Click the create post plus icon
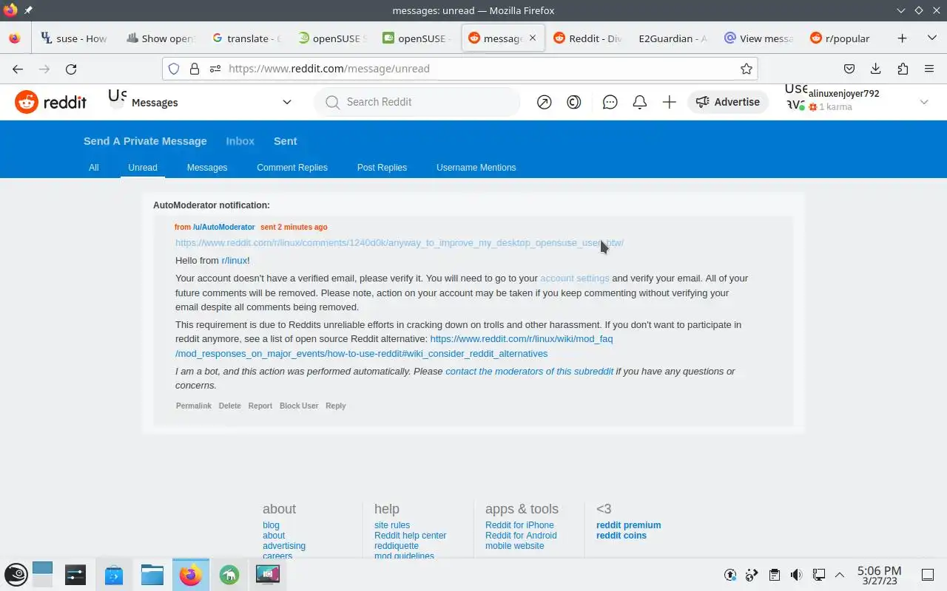 point(670,102)
